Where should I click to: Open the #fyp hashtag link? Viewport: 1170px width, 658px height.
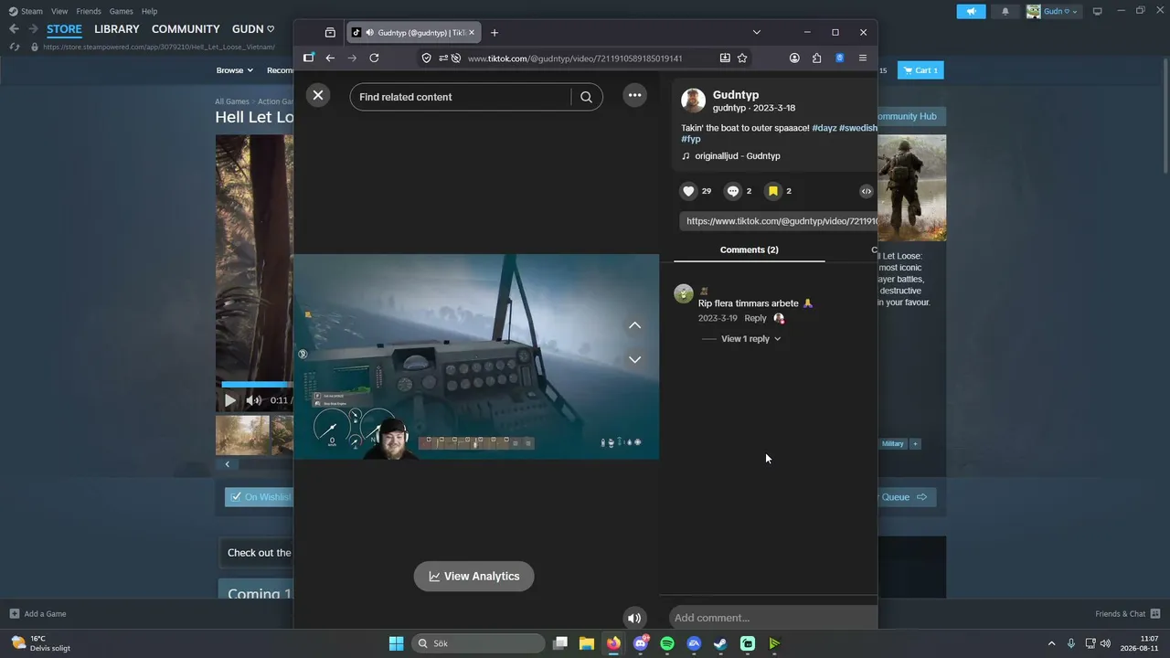point(691,139)
